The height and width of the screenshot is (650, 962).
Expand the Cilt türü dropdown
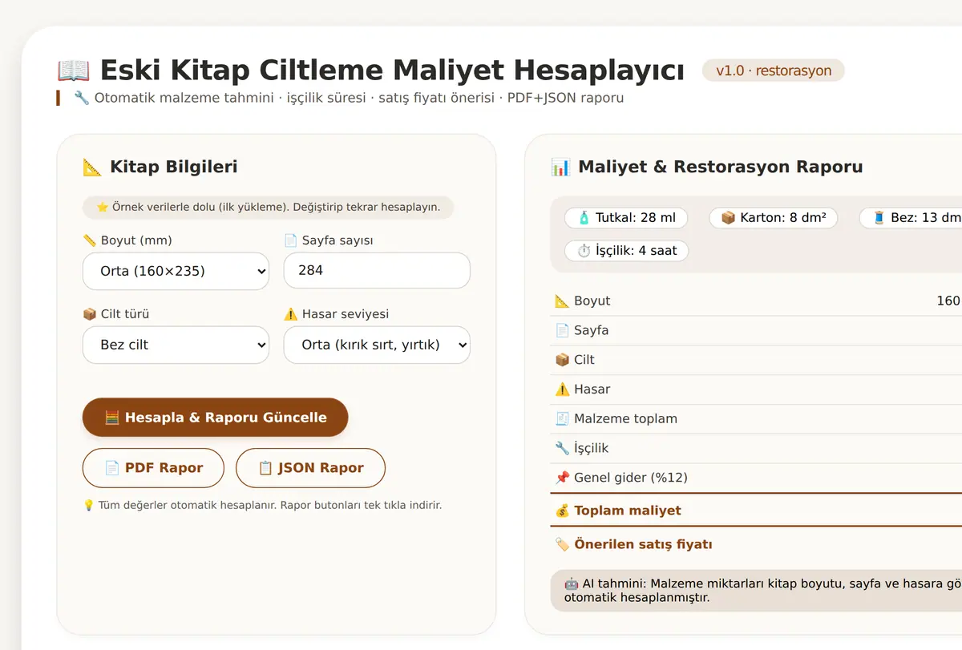tap(176, 345)
